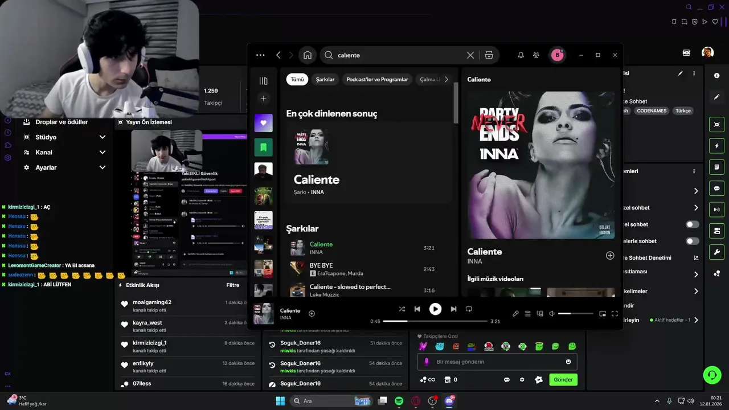Open Spotify Browse icon beside search bar

coord(489,55)
